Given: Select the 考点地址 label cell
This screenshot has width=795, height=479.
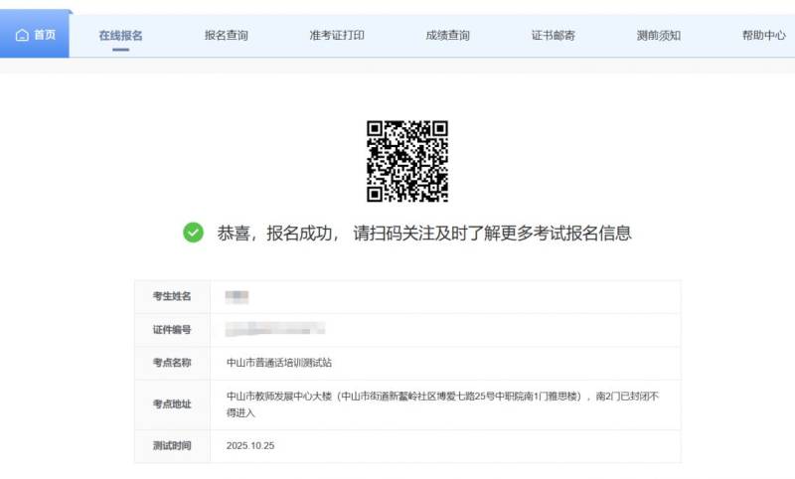Looking at the screenshot, I should 172,404.
